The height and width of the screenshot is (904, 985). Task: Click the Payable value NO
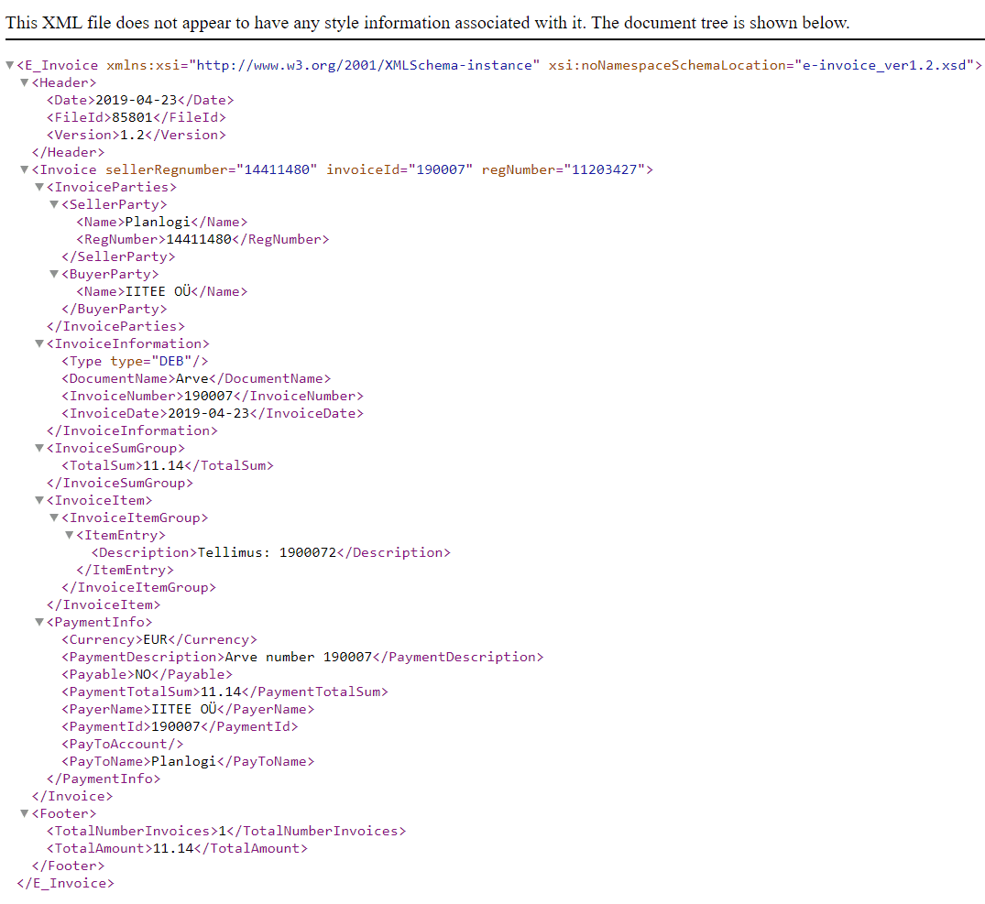(143, 674)
